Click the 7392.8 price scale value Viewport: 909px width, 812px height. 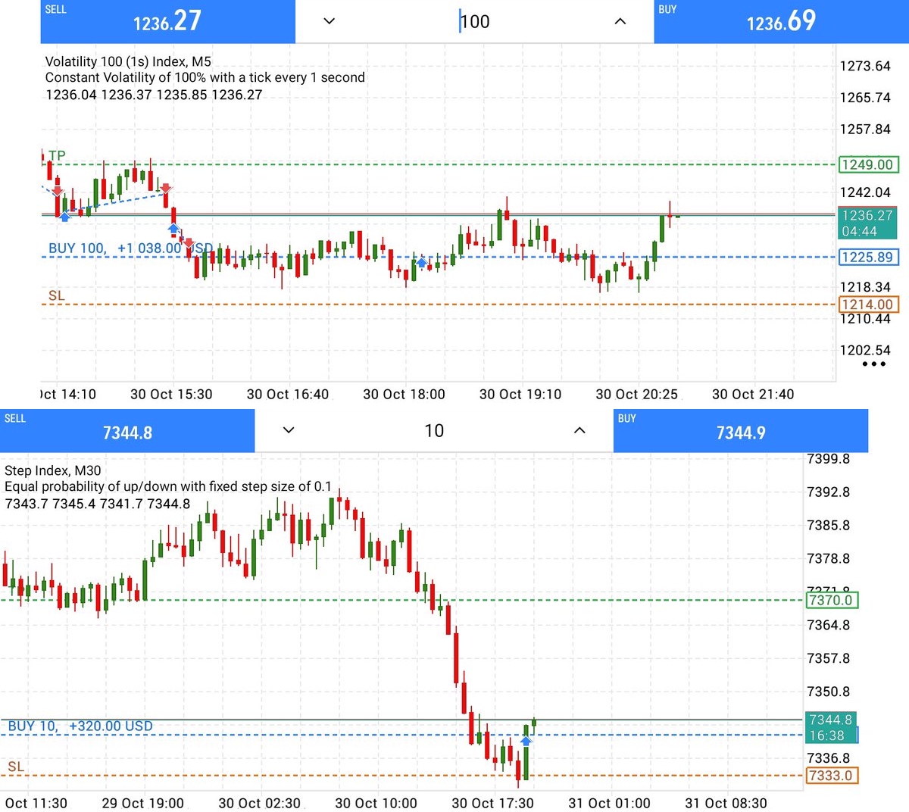click(829, 492)
